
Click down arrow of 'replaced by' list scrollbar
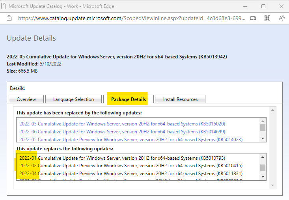pos(263,138)
